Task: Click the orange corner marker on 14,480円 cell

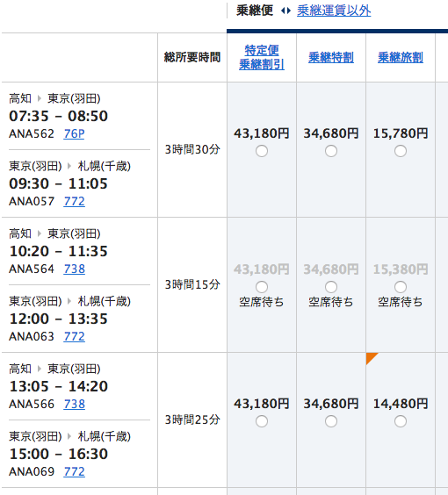Action: pos(371,357)
